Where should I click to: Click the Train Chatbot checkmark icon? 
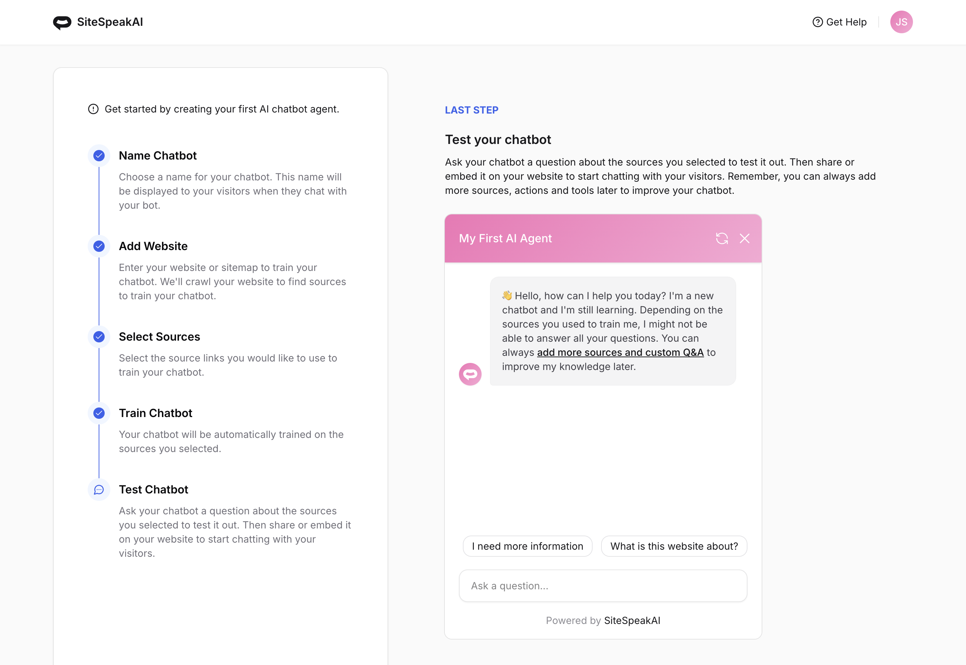pyautogui.click(x=99, y=413)
